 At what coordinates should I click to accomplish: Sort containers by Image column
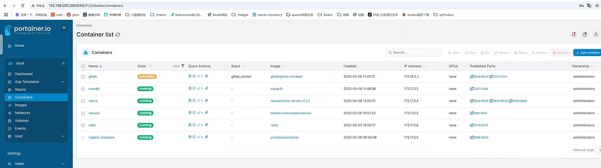(278, 66)
